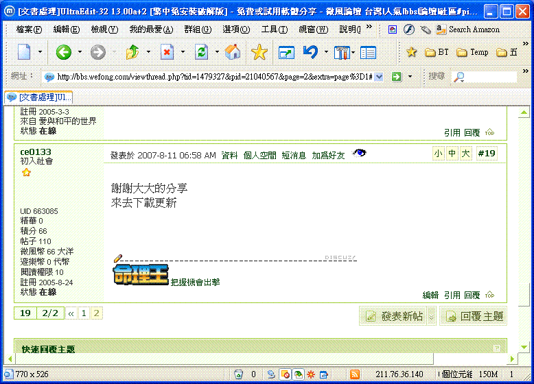Click the recycle bin status icon
The width and height of the screenshot is (534, 384).
(239, 374)
